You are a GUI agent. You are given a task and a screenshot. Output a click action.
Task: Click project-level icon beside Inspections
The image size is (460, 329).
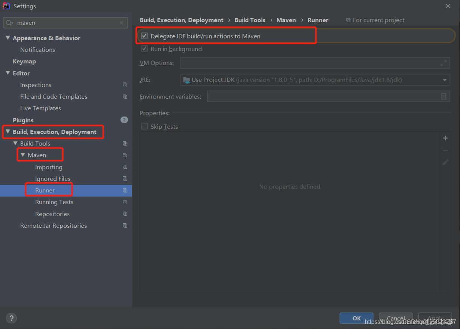pos(125,85)
